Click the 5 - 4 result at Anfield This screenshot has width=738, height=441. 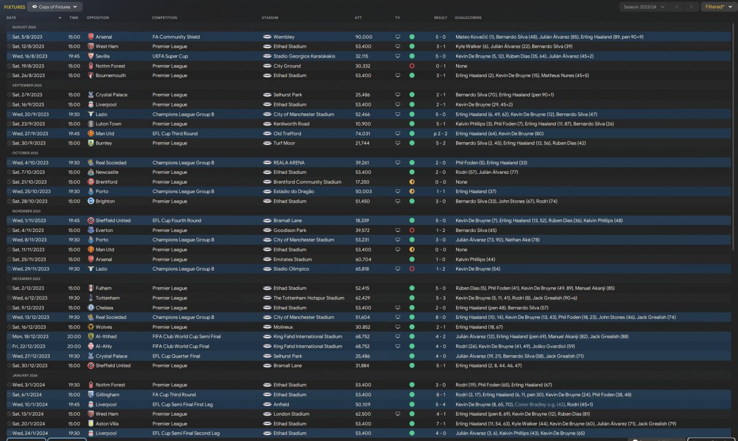coord(440,405)
